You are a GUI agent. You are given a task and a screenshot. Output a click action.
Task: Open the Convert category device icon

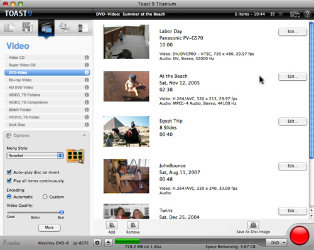click(83, 28)
